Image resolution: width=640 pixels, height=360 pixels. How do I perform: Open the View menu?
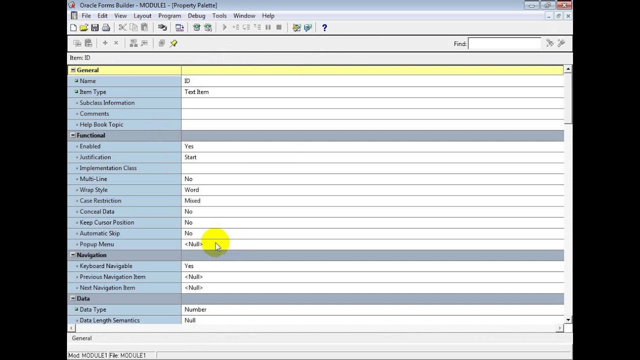click(x=120, y=15)
